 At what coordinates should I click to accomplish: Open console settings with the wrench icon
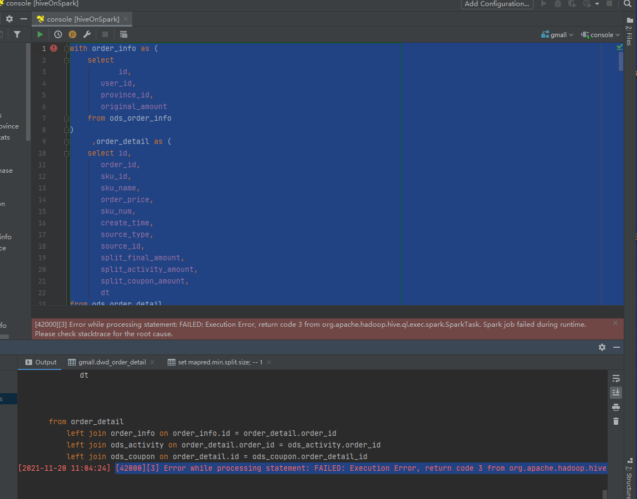(86, 34)
